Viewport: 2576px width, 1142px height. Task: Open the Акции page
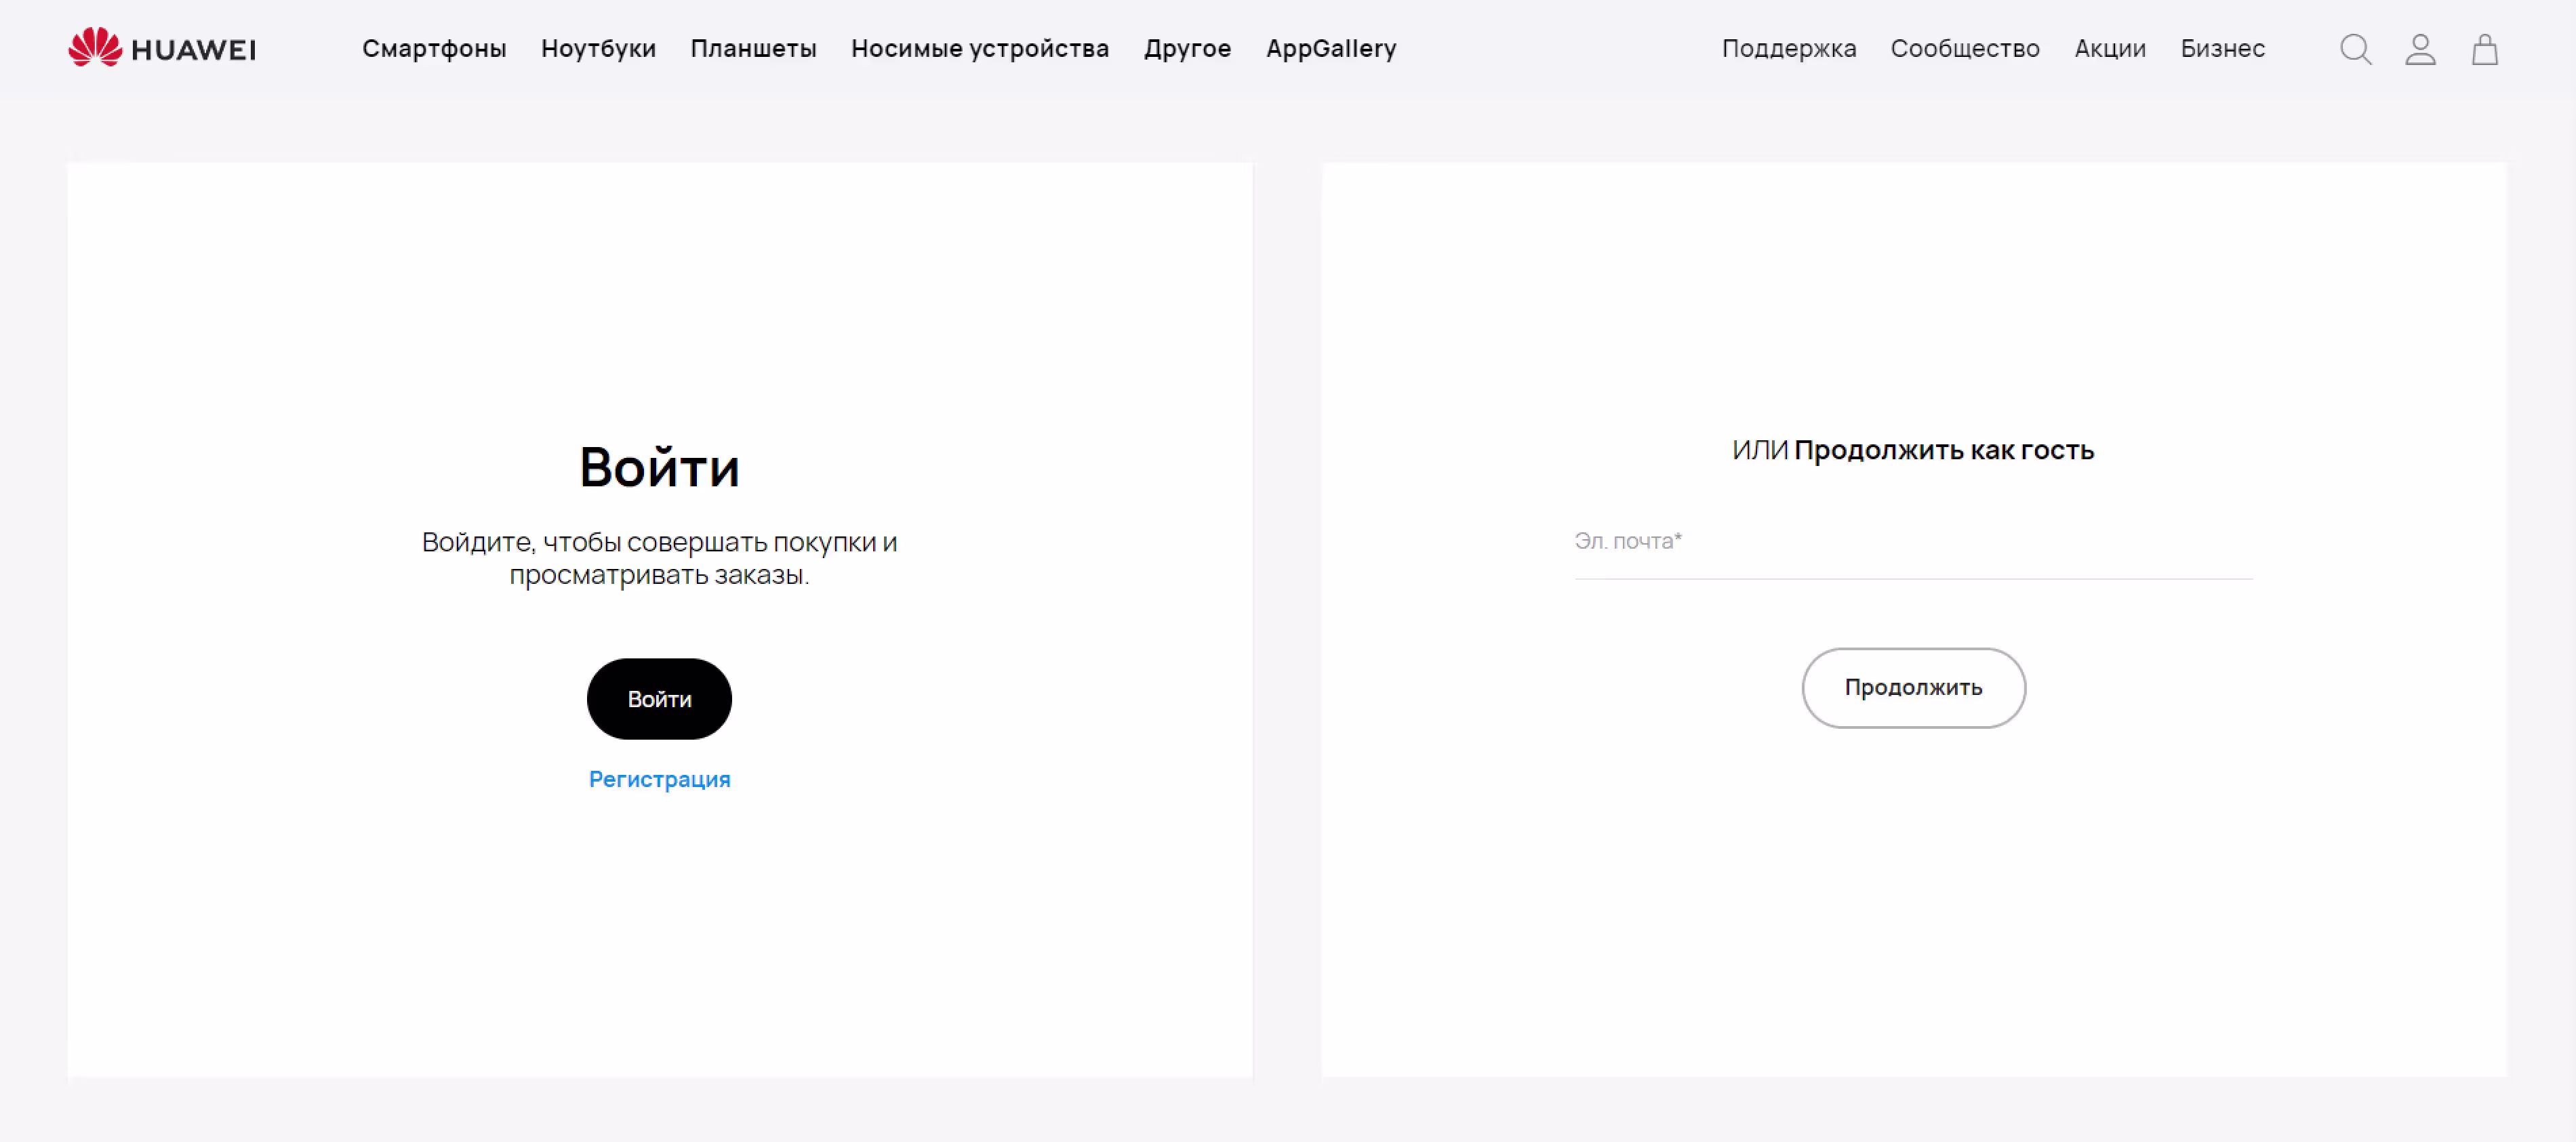2110,48
